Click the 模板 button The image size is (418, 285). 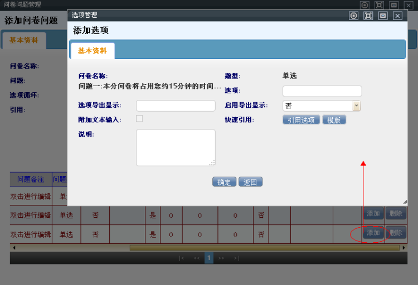point(334,120)
